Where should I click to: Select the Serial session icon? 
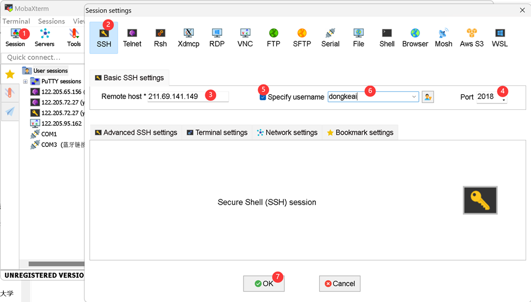point(330,37)
